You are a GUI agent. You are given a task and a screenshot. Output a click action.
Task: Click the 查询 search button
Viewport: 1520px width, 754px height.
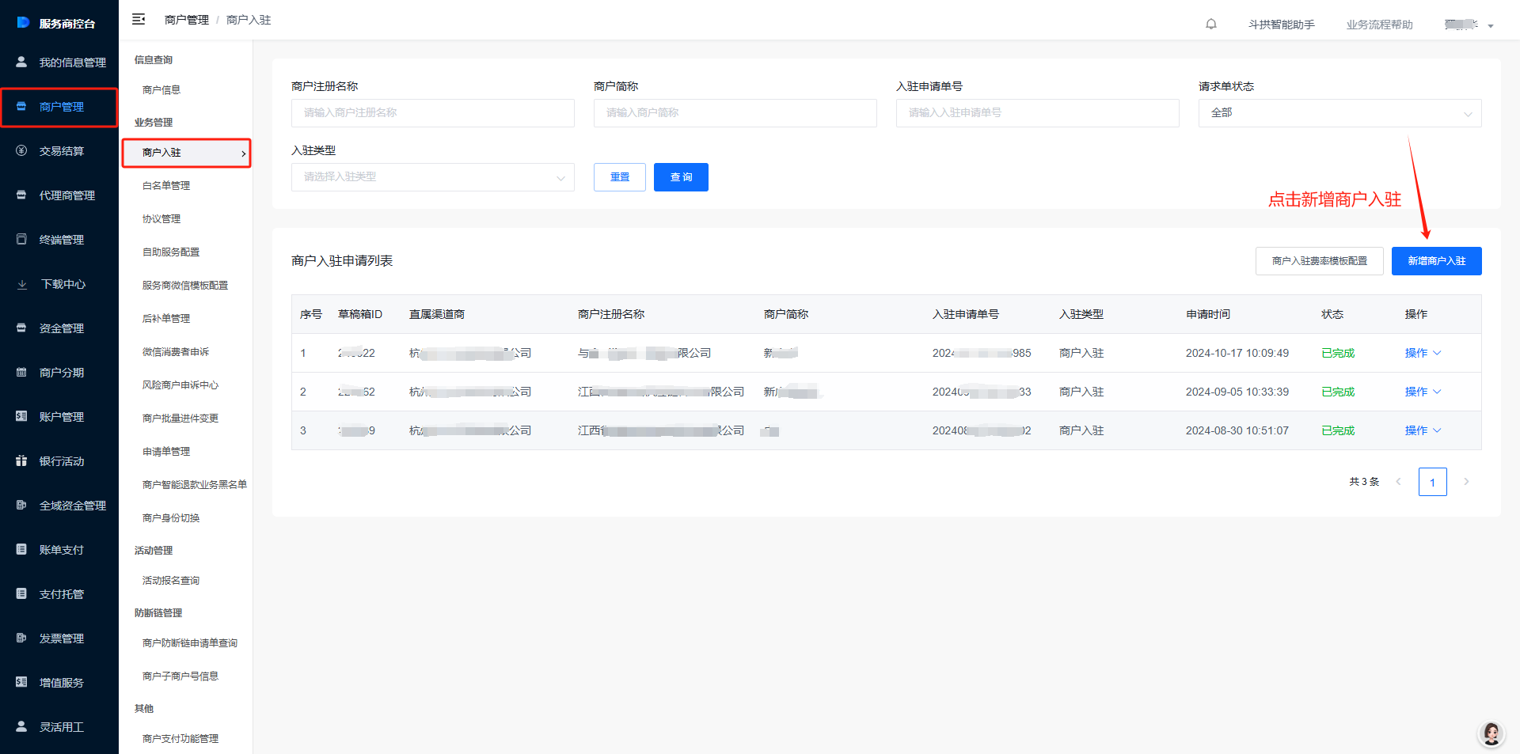(680, 177)
